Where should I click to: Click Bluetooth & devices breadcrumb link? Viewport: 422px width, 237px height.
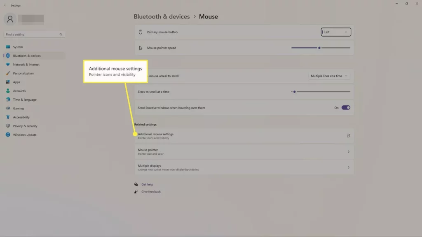[x=162, y=16]
